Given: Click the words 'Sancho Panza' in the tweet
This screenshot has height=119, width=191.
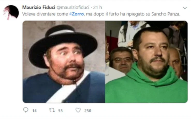Looking at the screenshot, I should [166, 14].
